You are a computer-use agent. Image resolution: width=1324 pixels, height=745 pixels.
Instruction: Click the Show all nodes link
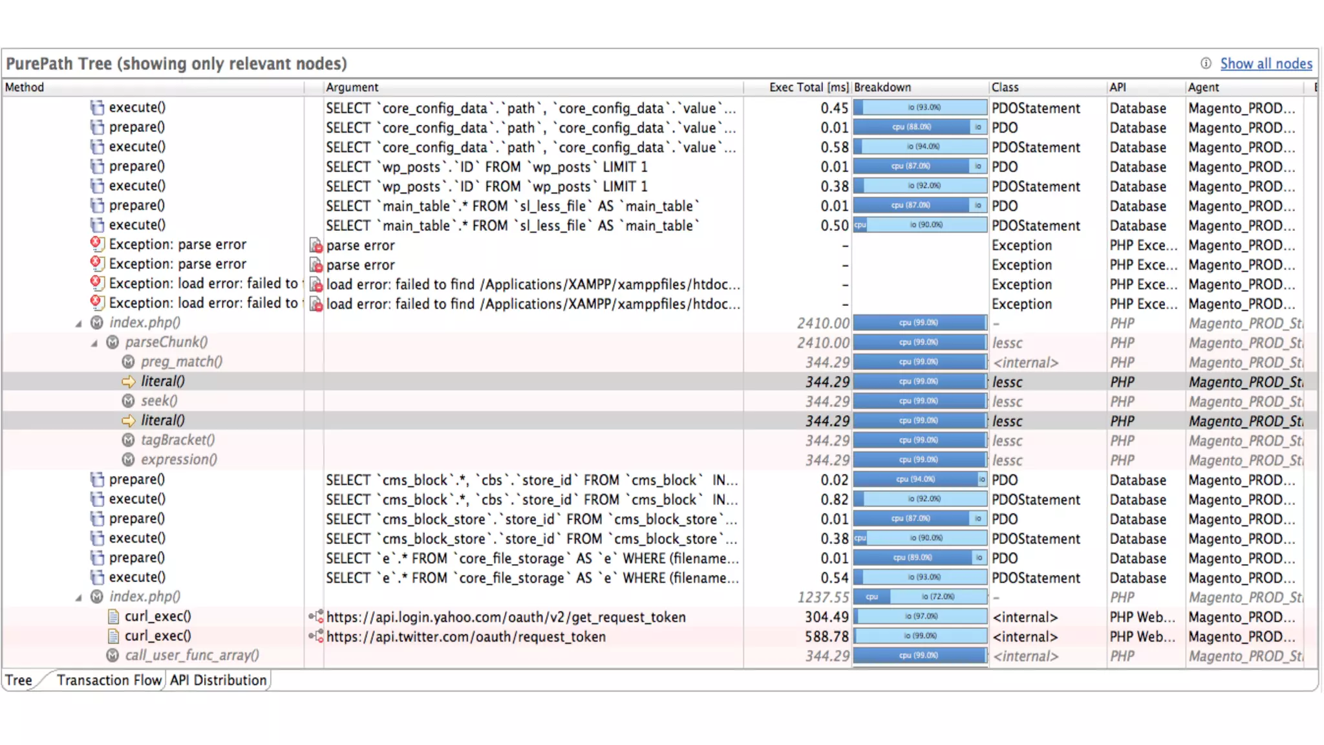(x=1266, y=63)
